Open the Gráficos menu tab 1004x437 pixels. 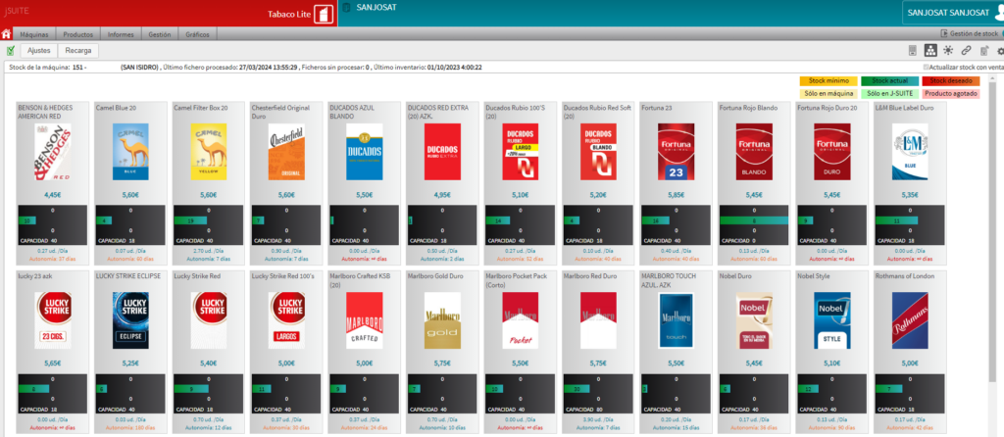tap(197, 34)
